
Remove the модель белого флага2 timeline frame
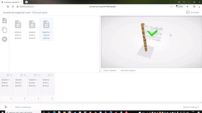tap(25, 75)
